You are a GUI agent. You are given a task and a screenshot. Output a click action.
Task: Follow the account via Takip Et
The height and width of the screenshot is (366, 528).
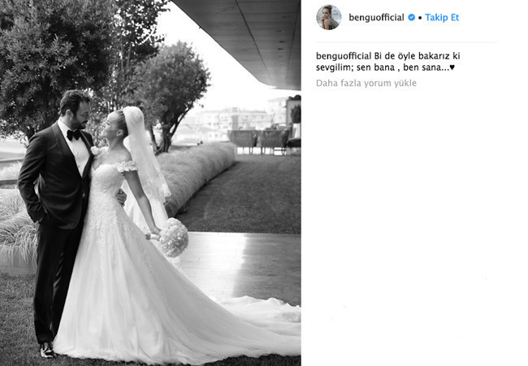pyautogui.click(x=442, y=18)
